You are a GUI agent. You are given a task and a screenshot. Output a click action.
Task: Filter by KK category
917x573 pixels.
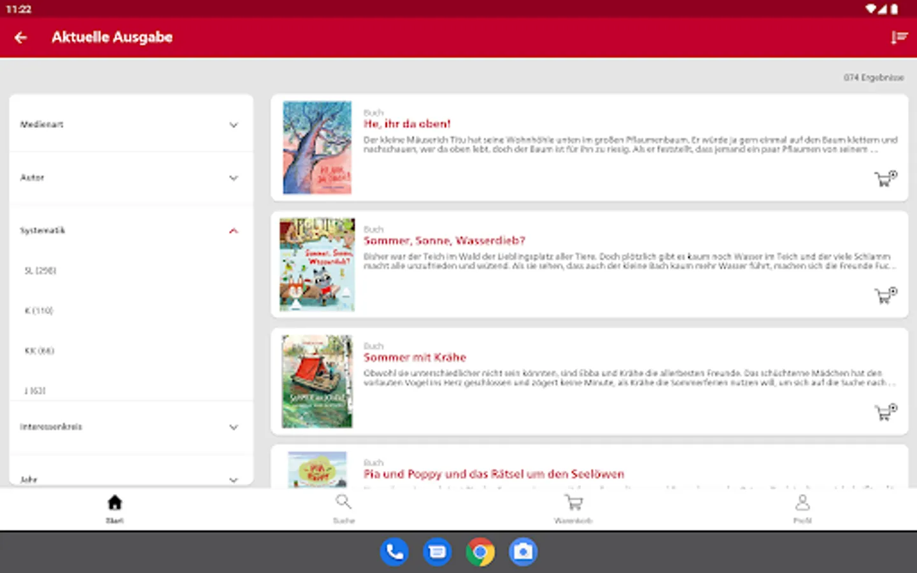[x=39, y=351]
